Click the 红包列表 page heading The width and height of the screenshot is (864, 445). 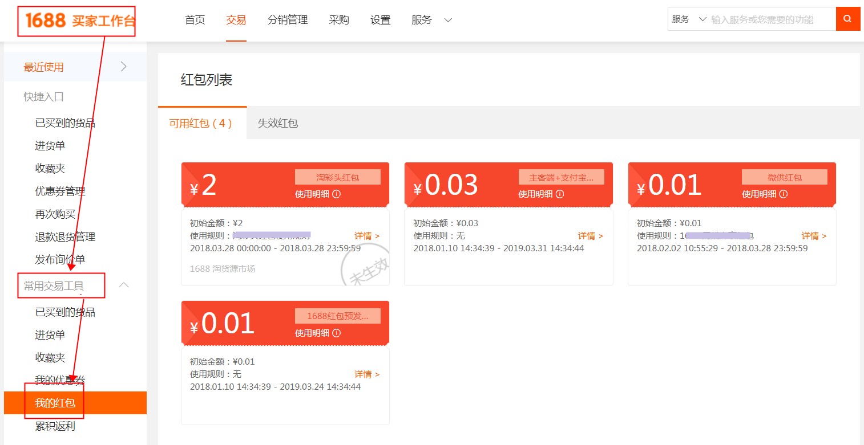[207, 80]
